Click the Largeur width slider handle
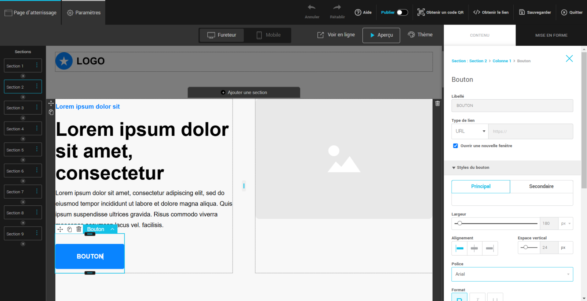Screen dimensions: 587x301 click(x=460, y=223)
